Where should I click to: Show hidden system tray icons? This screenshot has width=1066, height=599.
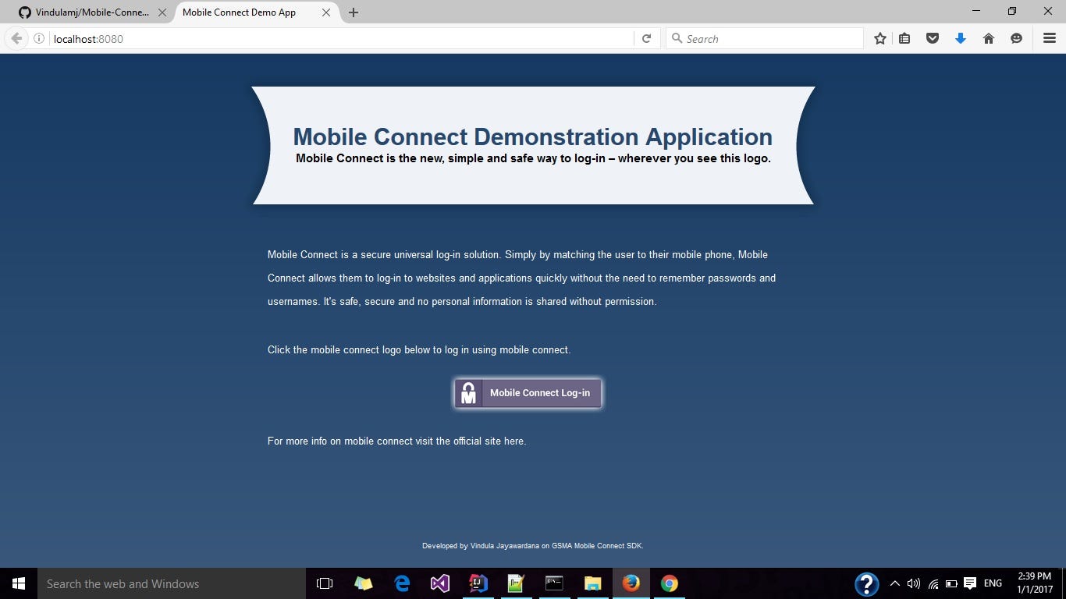click(895, 583)
